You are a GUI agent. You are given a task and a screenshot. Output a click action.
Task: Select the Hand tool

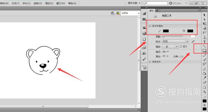[204, 87]
